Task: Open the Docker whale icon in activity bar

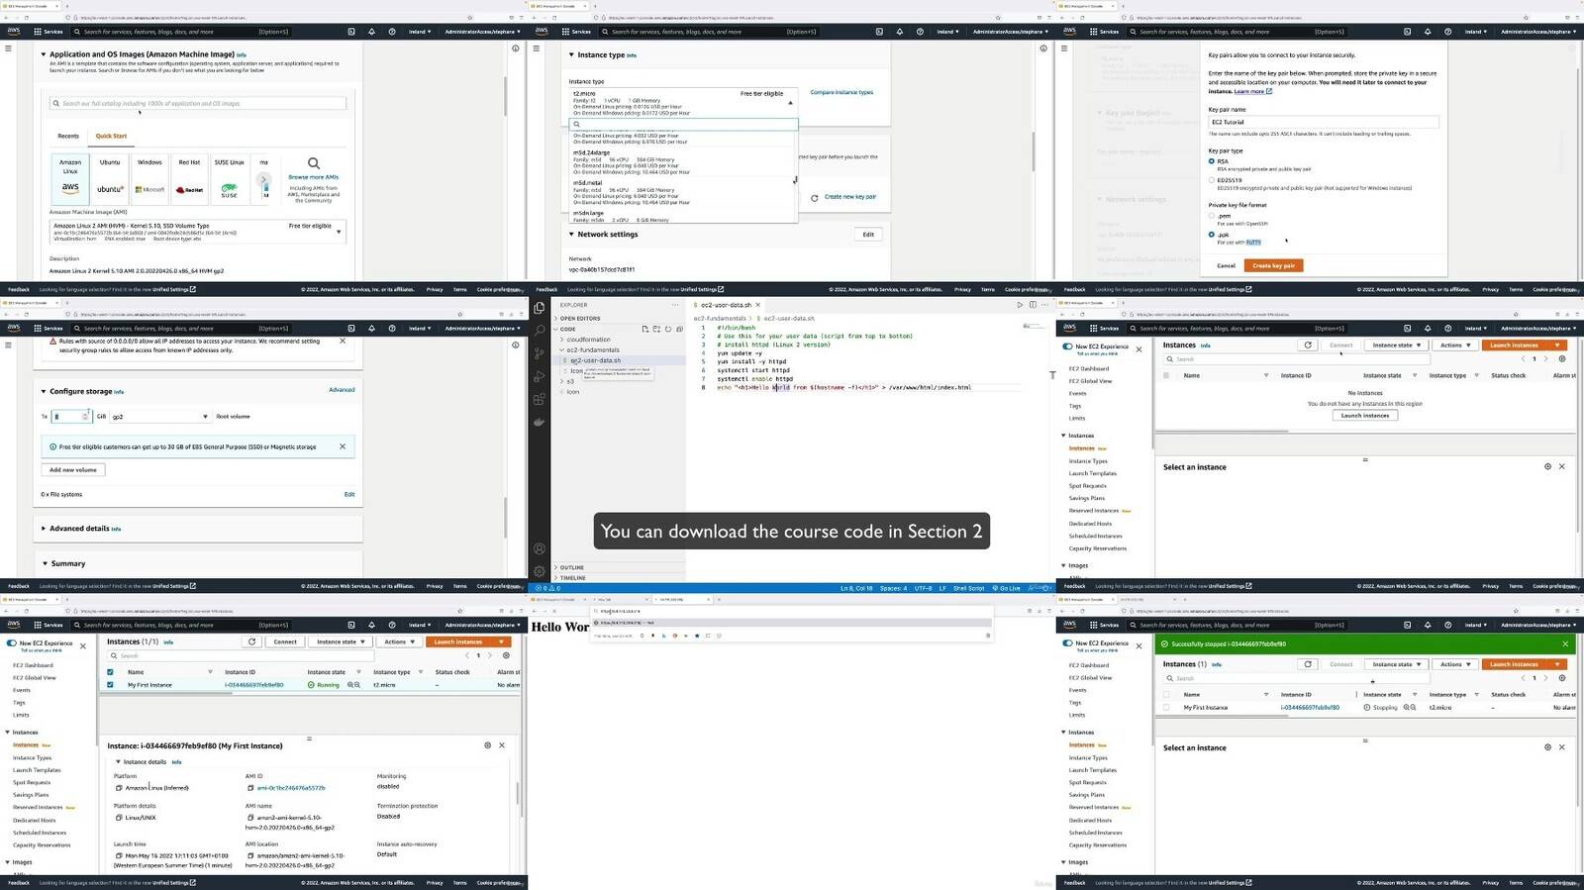Action: tap(540, 422)
